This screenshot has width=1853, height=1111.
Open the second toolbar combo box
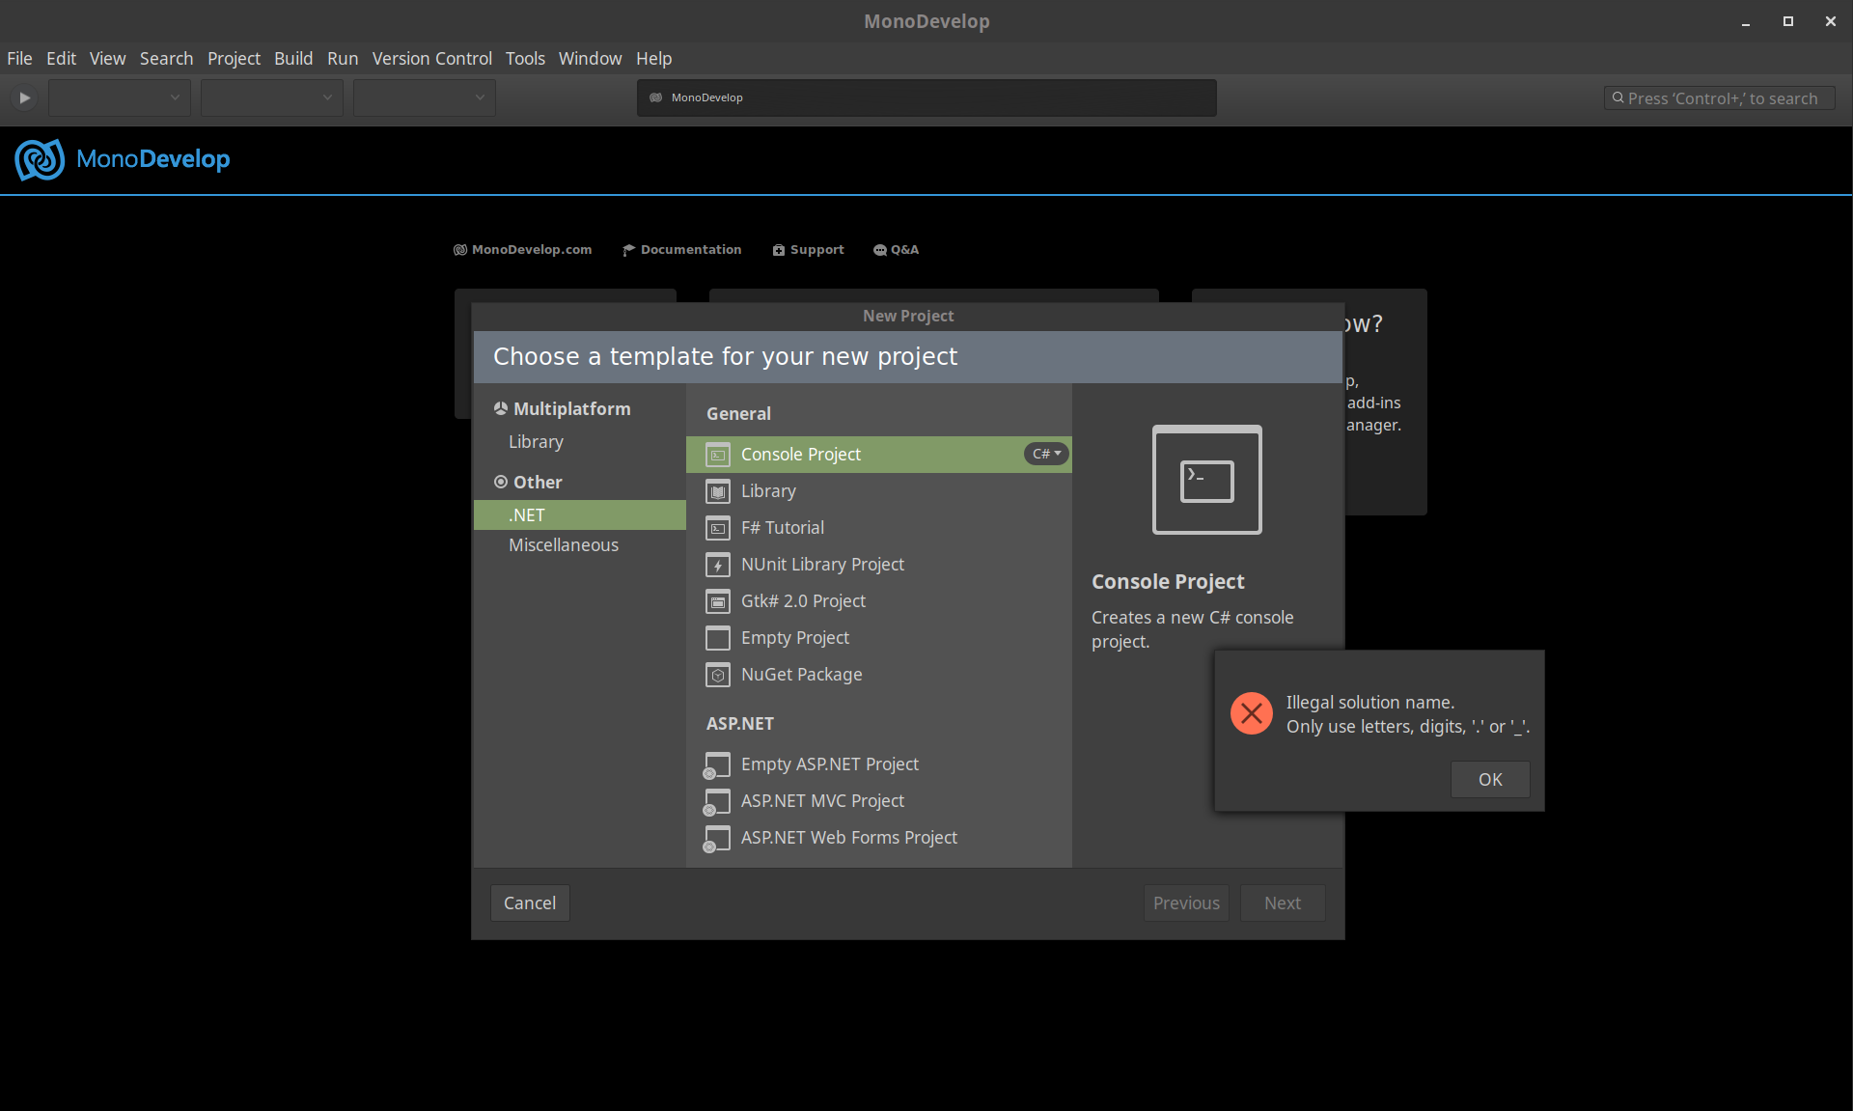[x=272, y=97]
